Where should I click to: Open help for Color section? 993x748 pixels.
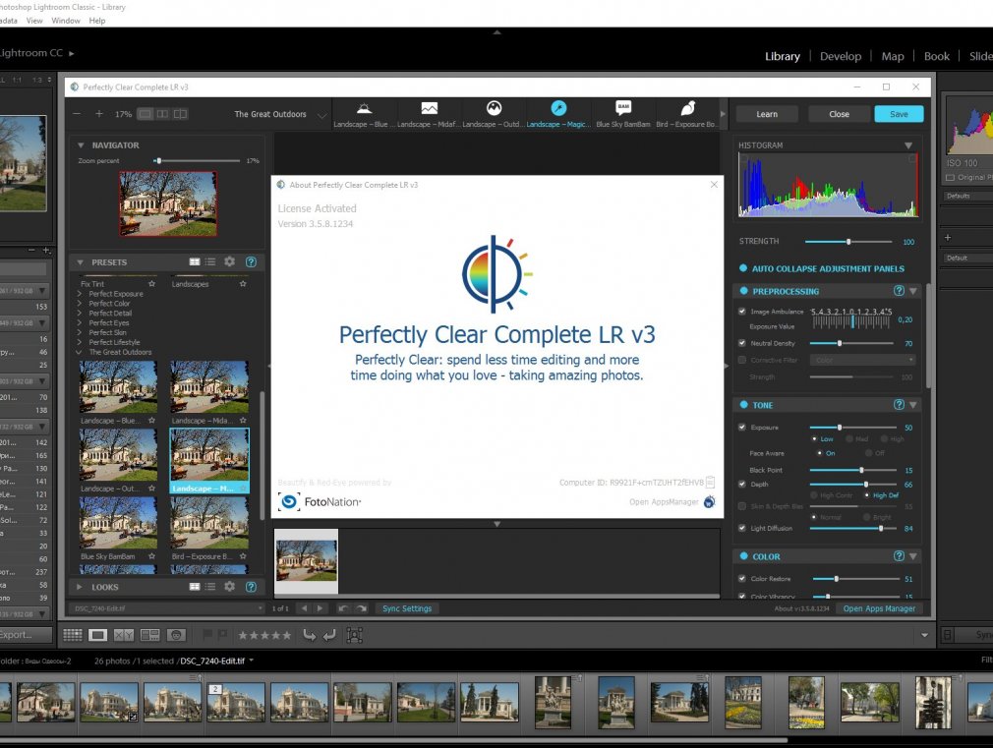pyautogui.click(x=899, y=556)
